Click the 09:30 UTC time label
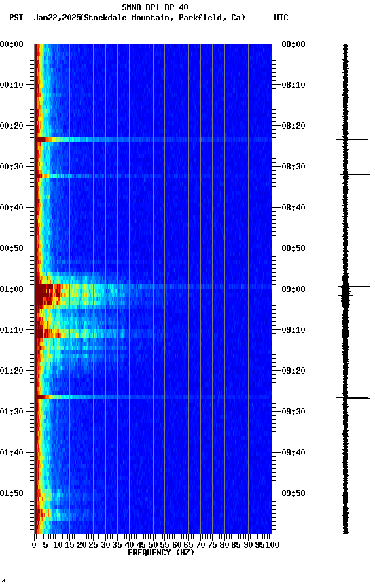The height and width of the screenshot is (588, 375). coord(293,412)
